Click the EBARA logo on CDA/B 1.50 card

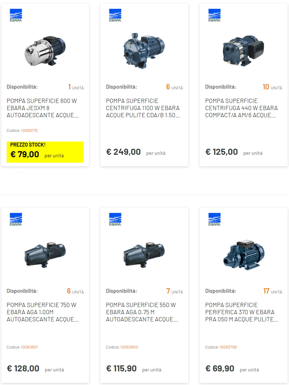click(x=115, y=15)
